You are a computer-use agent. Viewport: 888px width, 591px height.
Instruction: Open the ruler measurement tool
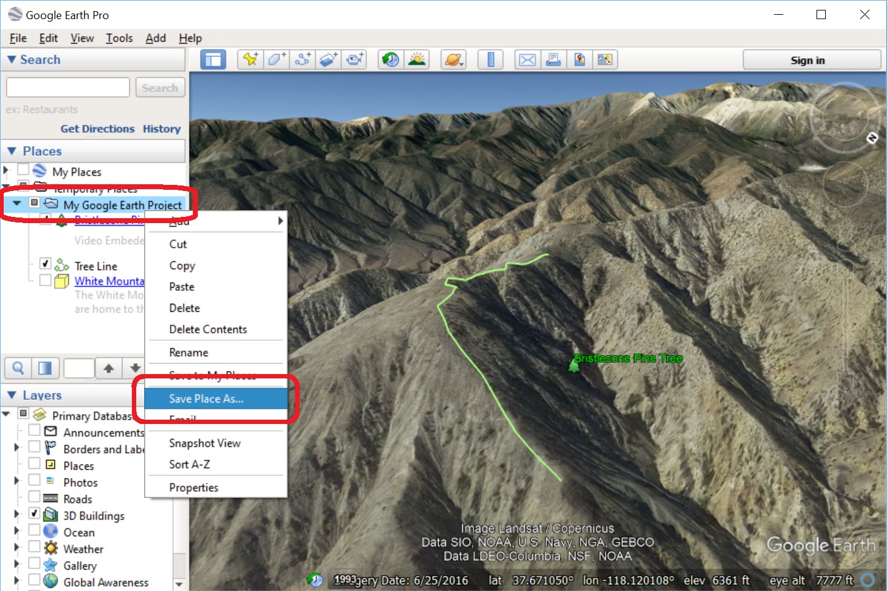(491, 60)
